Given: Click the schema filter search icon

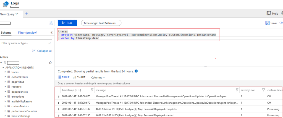Looking at the screenshot, I should (x=49, y=43).
